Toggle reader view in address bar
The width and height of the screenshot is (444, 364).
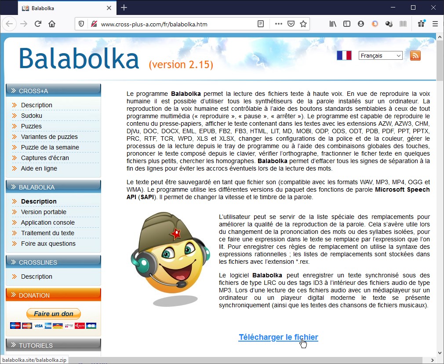(x=261, y=24)
